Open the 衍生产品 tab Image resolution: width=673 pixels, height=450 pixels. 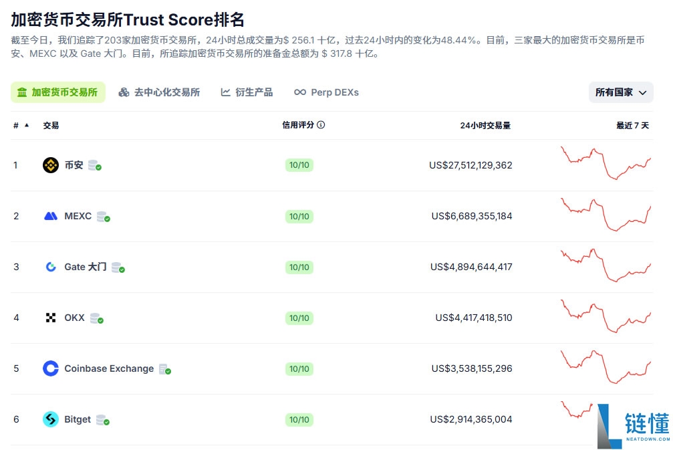(x=247, y=92)
